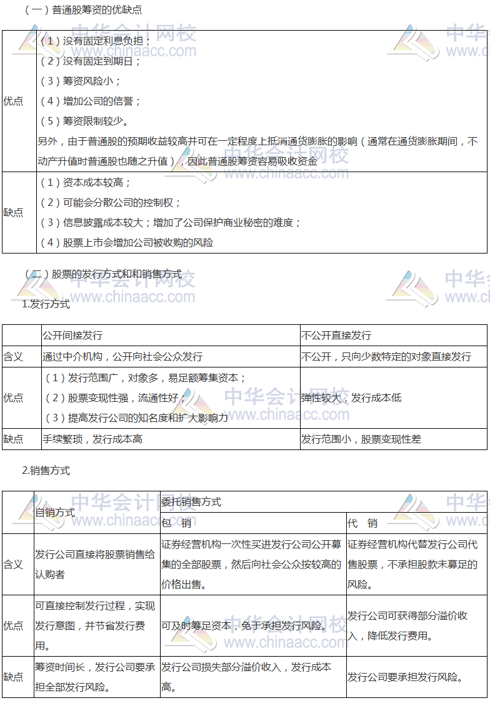490x703 pixels.
Task: Click 优点 label in 销售方式 table
Action: (13, 626)
